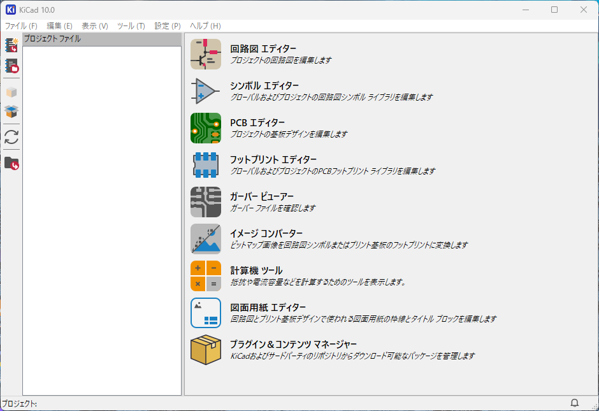Screen dimensions: 599x411
Task: Click the 回路図 エディター title text
Action: [263, 49]
